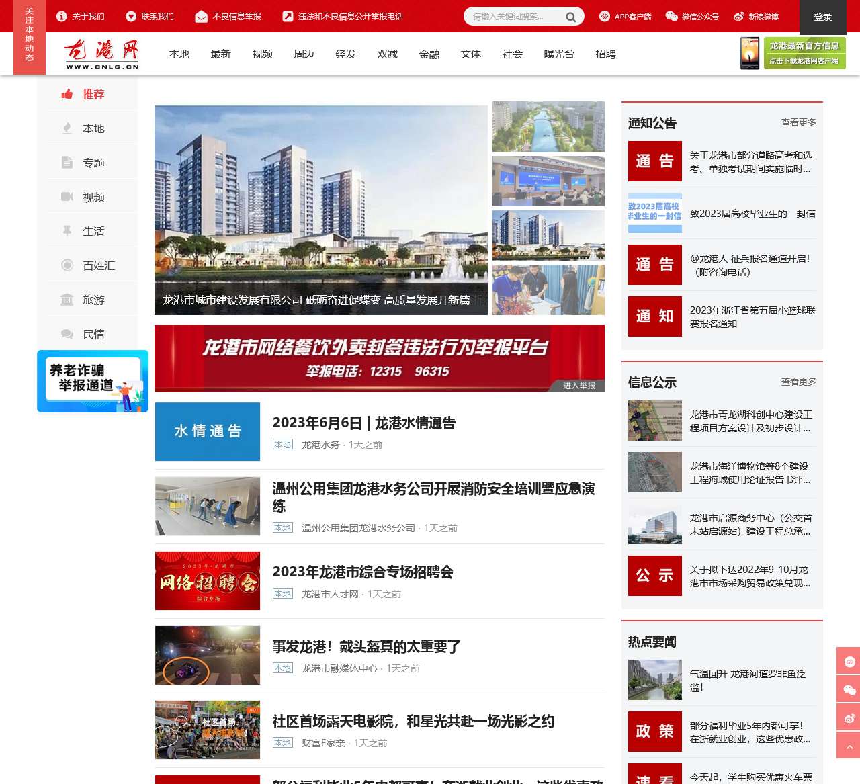Click the back-to-top arrow button

point(849,746)
